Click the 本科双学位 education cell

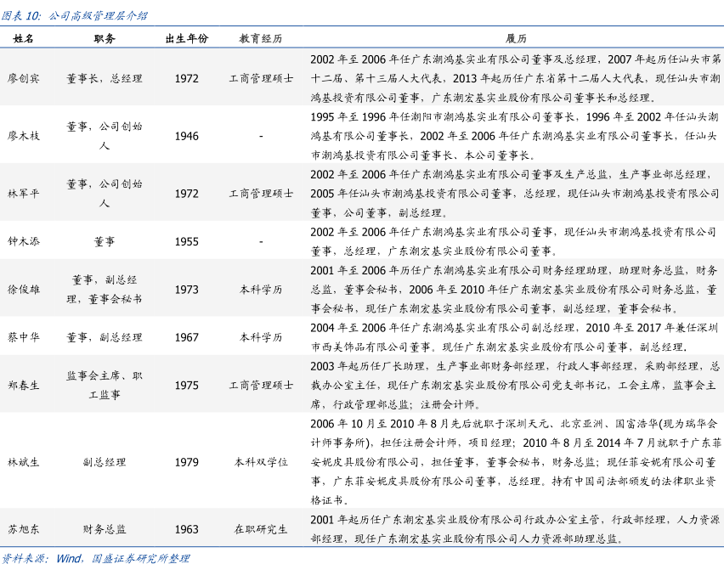(261, 462)
